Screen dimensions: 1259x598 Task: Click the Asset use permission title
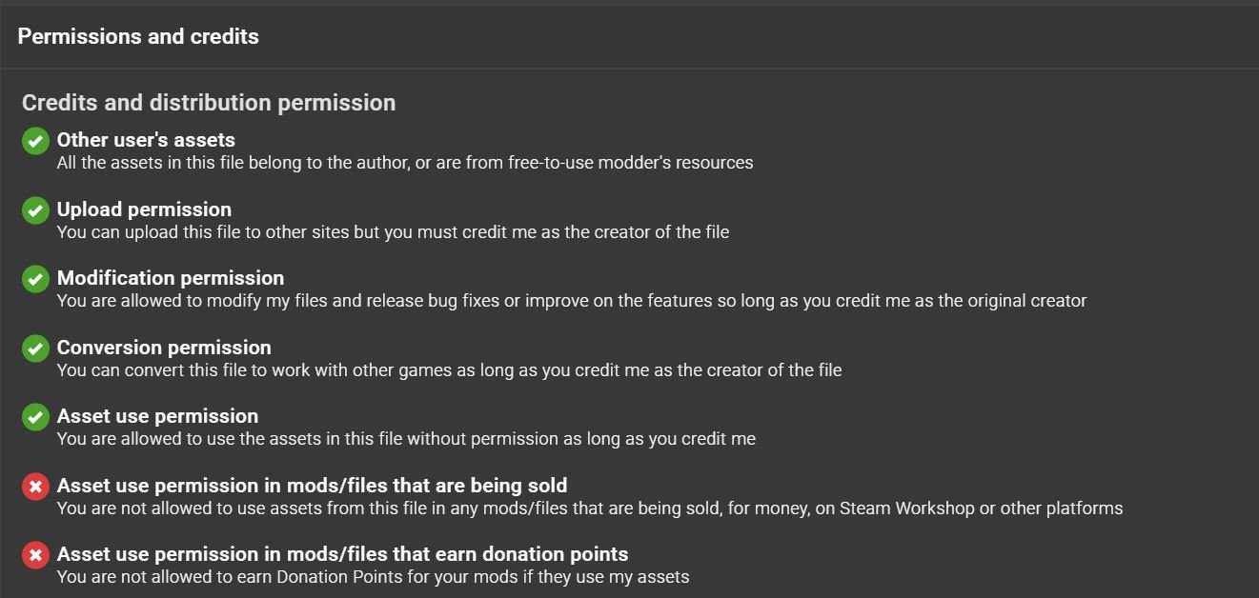pyautogui.click(x=157, y=416)
